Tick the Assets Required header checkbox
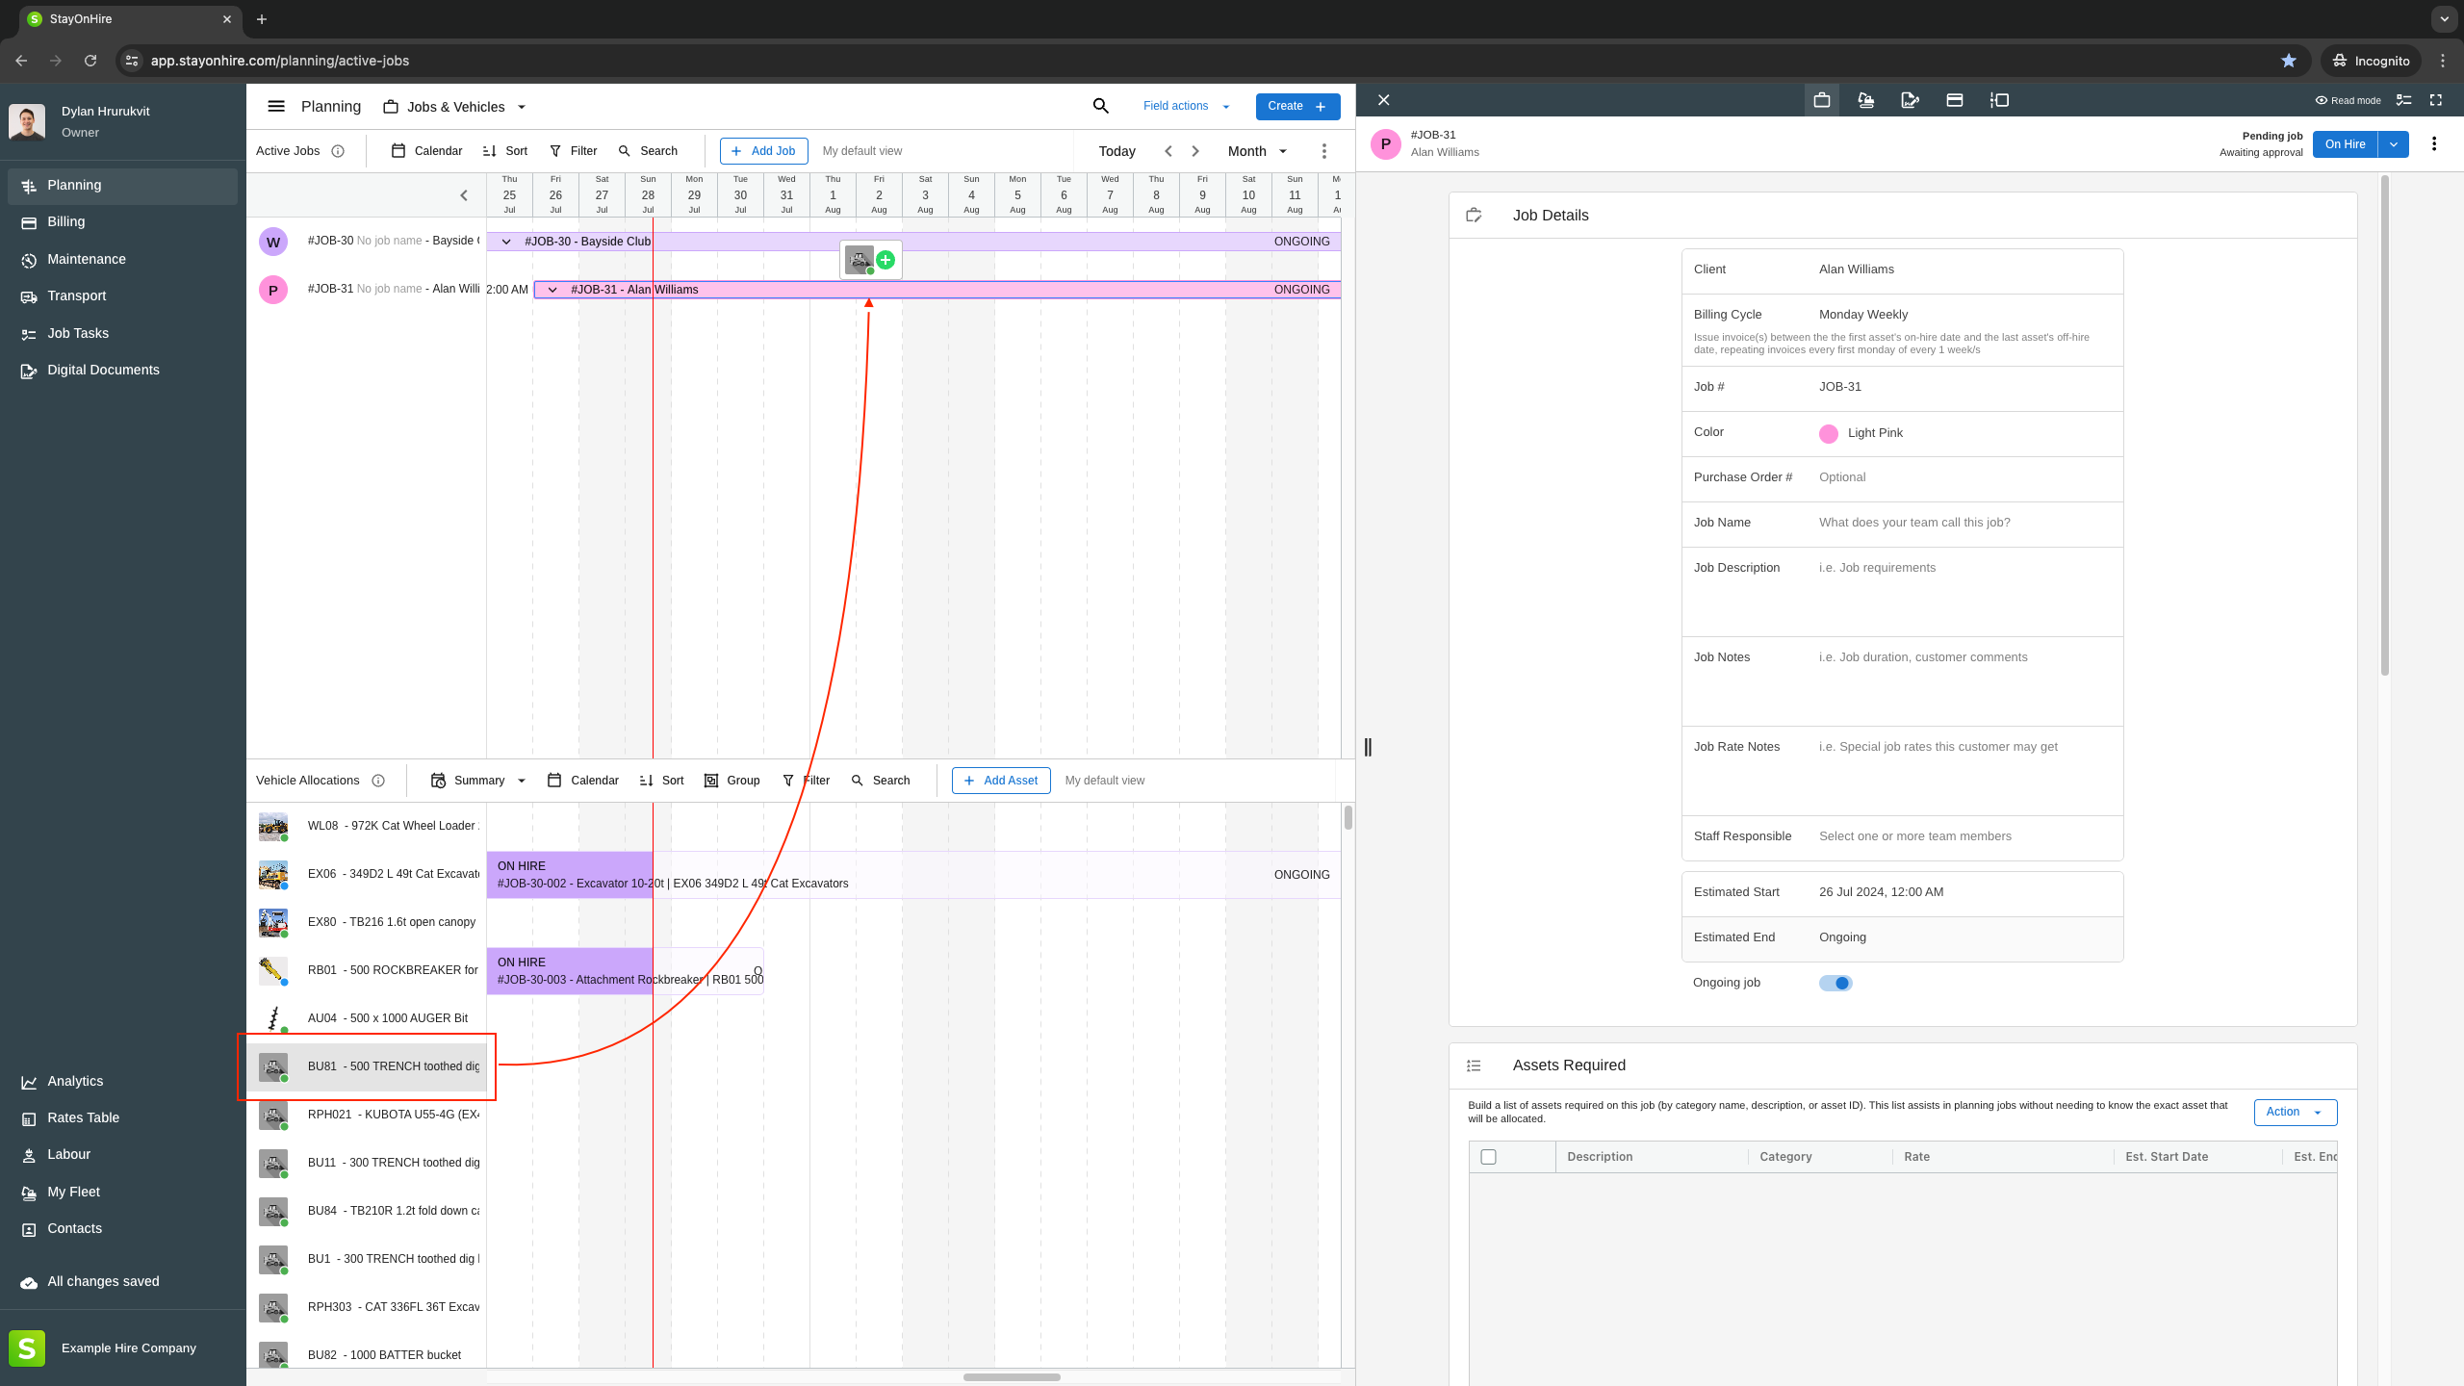Image resolution: width=2464 pixels, height=1386 pixels. pyautogui.click(x=1489, y=1157)
